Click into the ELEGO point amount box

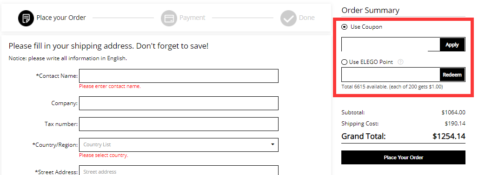391,75
